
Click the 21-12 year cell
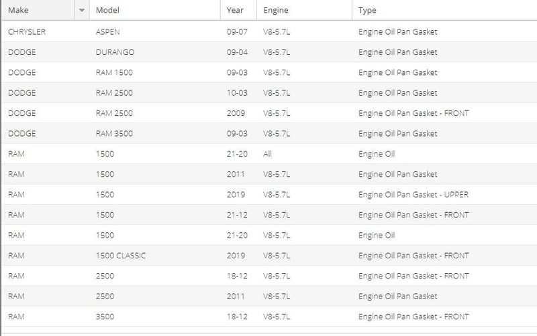tap(238, 215)
